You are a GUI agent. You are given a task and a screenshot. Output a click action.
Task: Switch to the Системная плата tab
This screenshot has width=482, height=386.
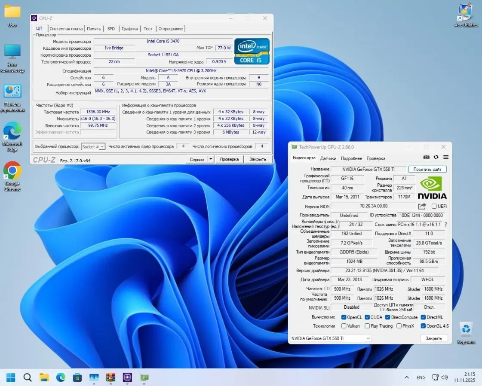[66, 29]
